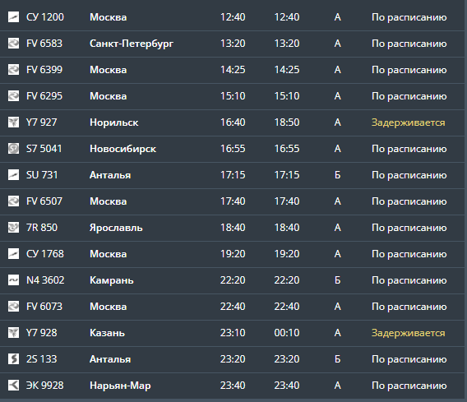Select the Камрань flight N4 3602
The image size is (467, 402).
click(233, 280)
